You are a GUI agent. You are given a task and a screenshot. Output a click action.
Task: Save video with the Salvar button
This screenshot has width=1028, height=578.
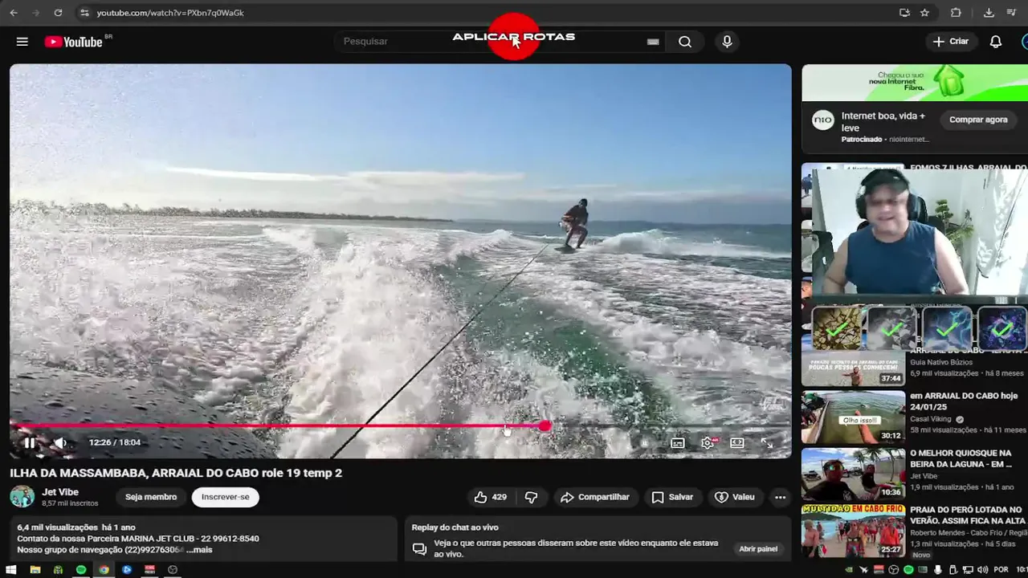pyautogui.click(x=673, y=497)
